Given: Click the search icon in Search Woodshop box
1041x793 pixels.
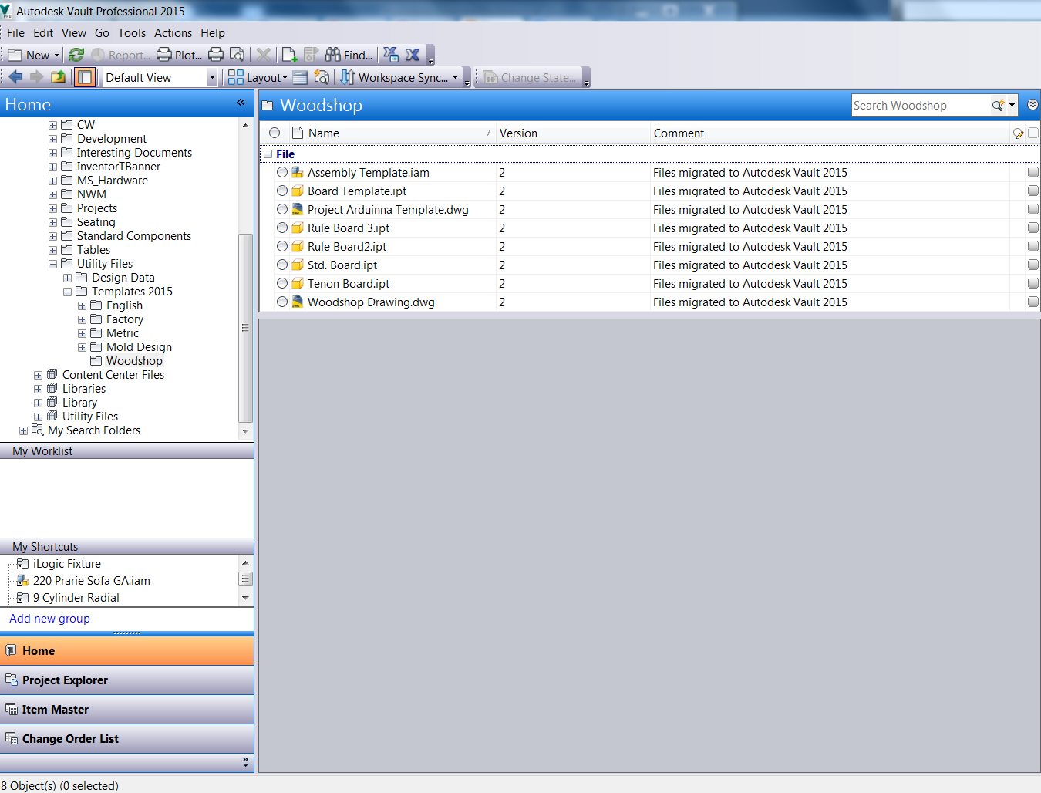Looking at the screenshot, I should [x=998, y=106].
